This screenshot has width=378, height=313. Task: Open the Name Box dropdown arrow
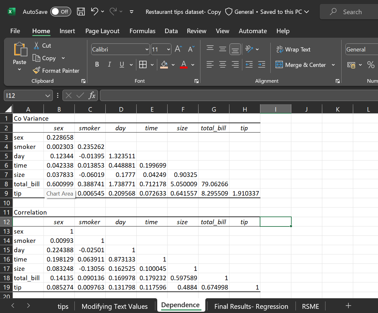click(x=47, y=96)
